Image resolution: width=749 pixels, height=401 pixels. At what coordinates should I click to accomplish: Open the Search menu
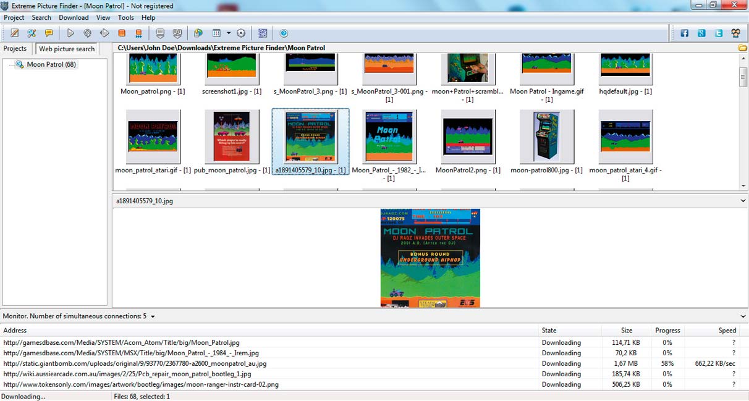tap(41, 18)
